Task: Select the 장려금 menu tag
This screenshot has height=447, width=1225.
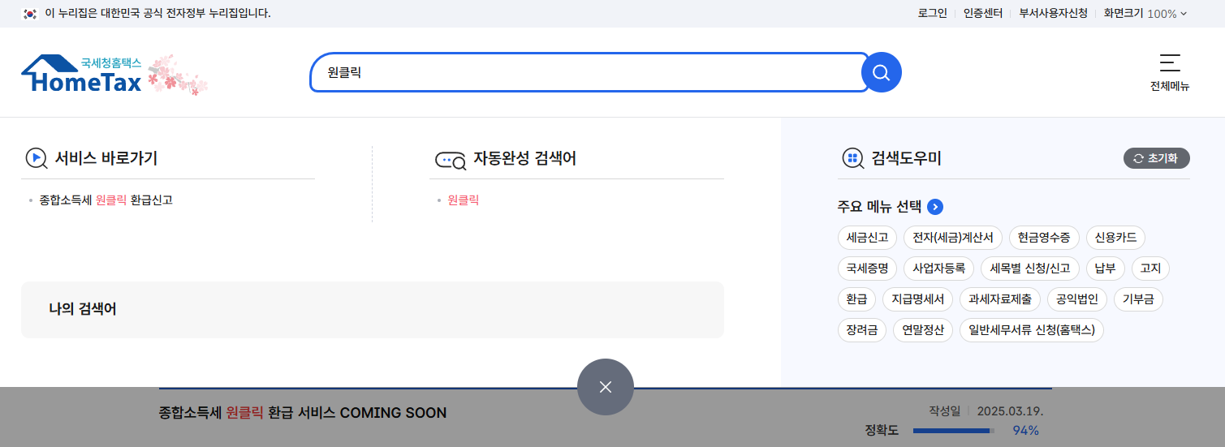Action: (x=862, y=330)
